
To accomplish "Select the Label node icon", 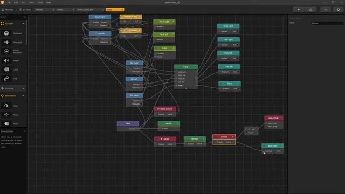I will [x=6, y=70].
